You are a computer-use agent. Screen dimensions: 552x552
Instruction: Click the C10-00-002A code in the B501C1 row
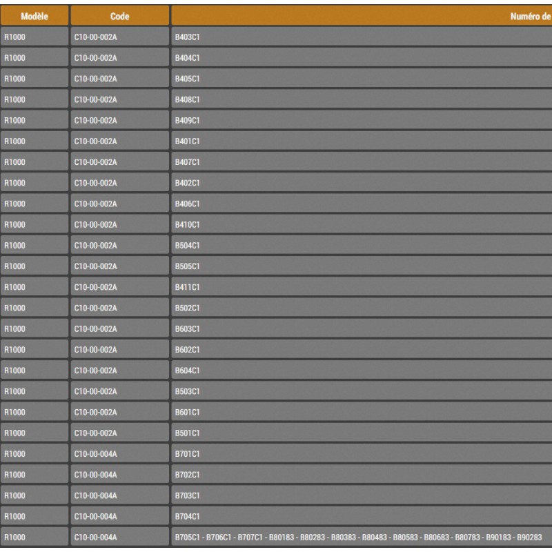[119, 433]
